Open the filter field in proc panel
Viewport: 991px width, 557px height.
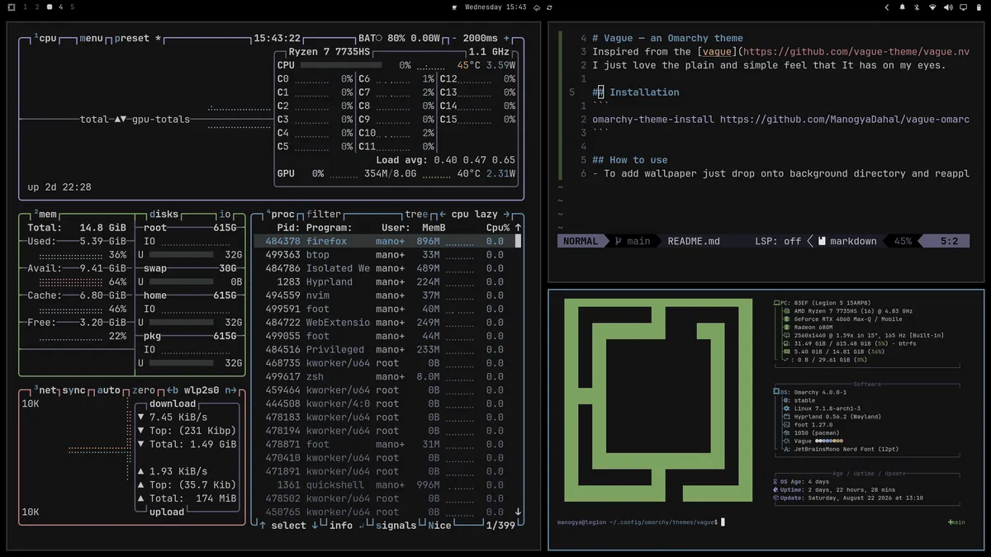pos(324,215)
